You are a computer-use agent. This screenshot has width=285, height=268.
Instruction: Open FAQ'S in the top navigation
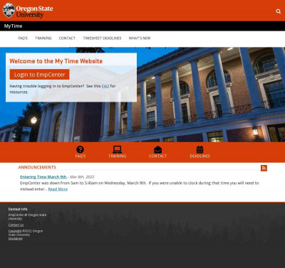pos(23,38)
